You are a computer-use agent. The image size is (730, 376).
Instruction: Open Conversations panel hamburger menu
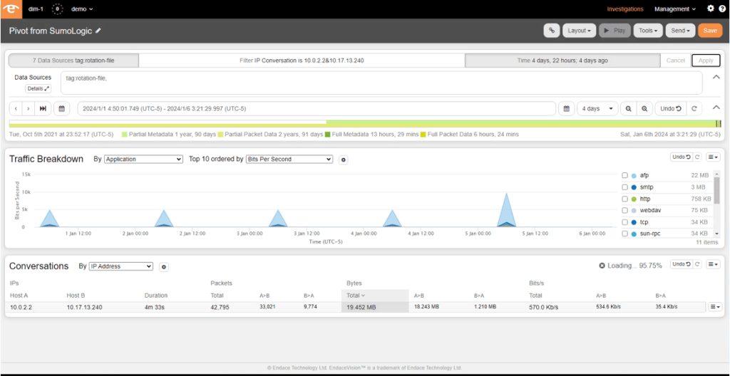713,264
